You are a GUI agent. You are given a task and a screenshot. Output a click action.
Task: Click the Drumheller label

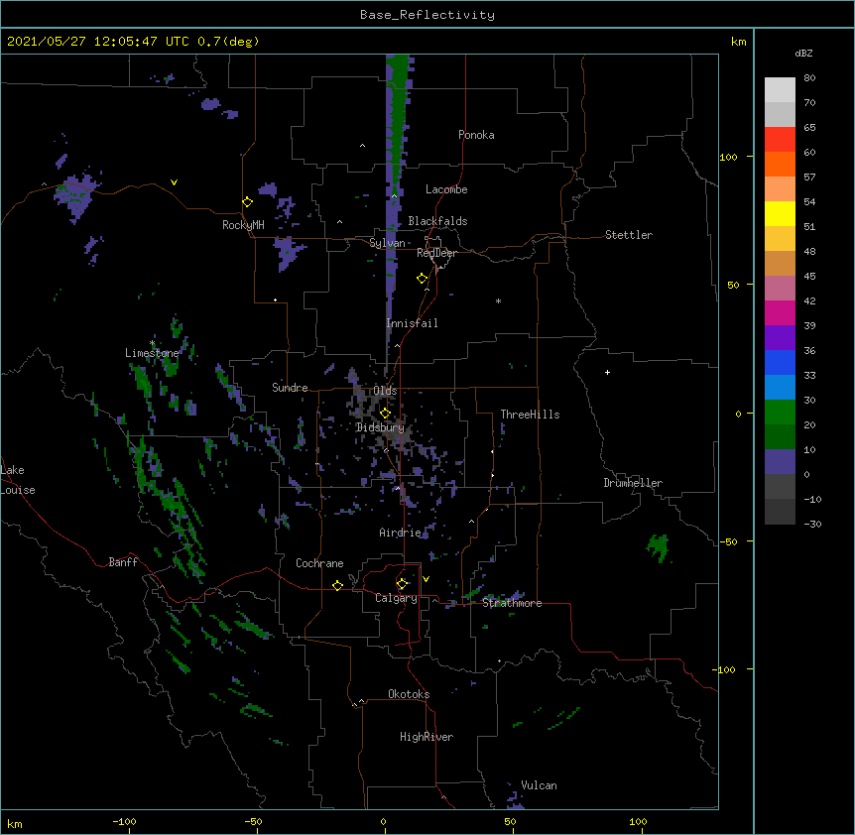(633, 483)
